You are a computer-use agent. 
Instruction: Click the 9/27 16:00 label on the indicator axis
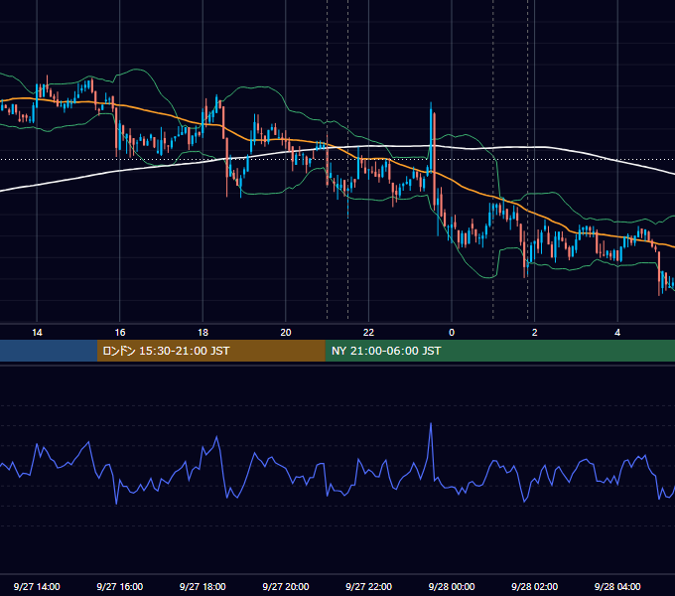pyautogui.click(x=120, y=586)
